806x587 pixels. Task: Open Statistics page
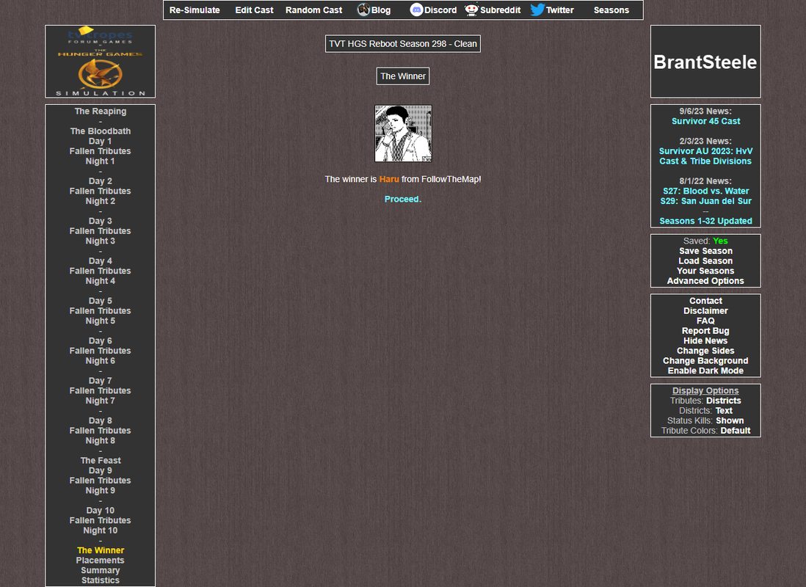[101, 580]
